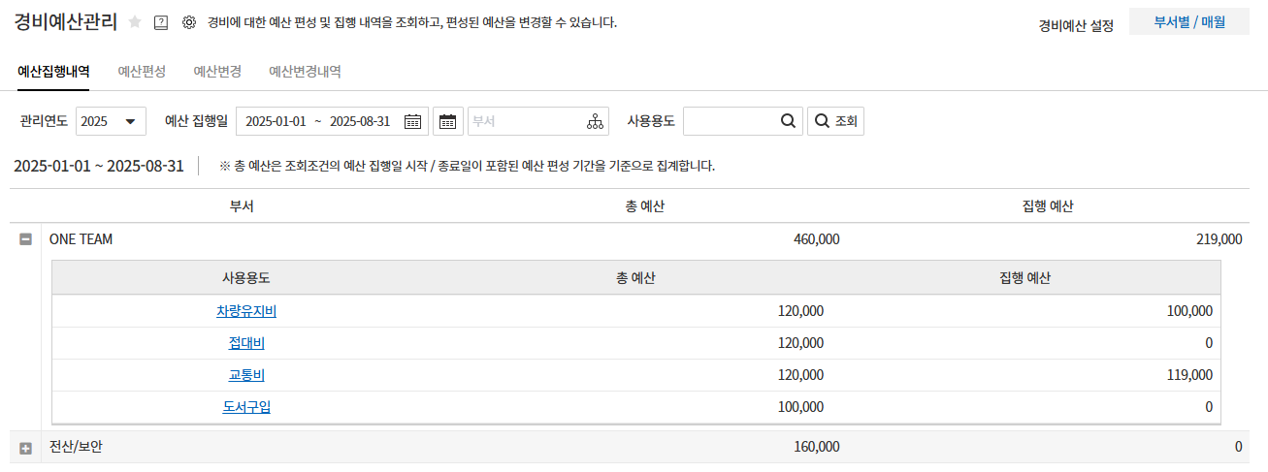Open the 관리연도 2025 dropdown
Viewport: 1268px width, 472px height.
(111, 121)
